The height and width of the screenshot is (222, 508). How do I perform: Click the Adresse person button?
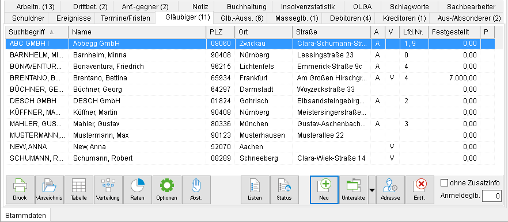click(390, 190)
